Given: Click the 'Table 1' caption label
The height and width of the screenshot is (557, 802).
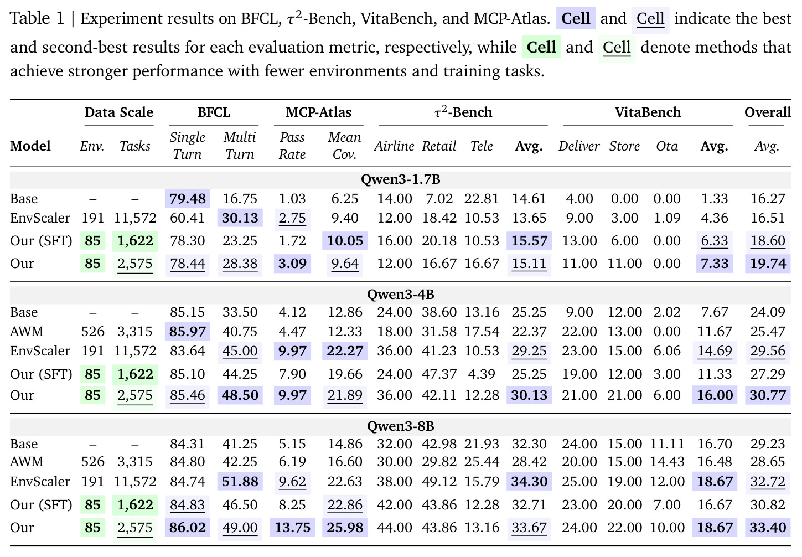Looking at the screenshot, I should (x=38, y=19).
